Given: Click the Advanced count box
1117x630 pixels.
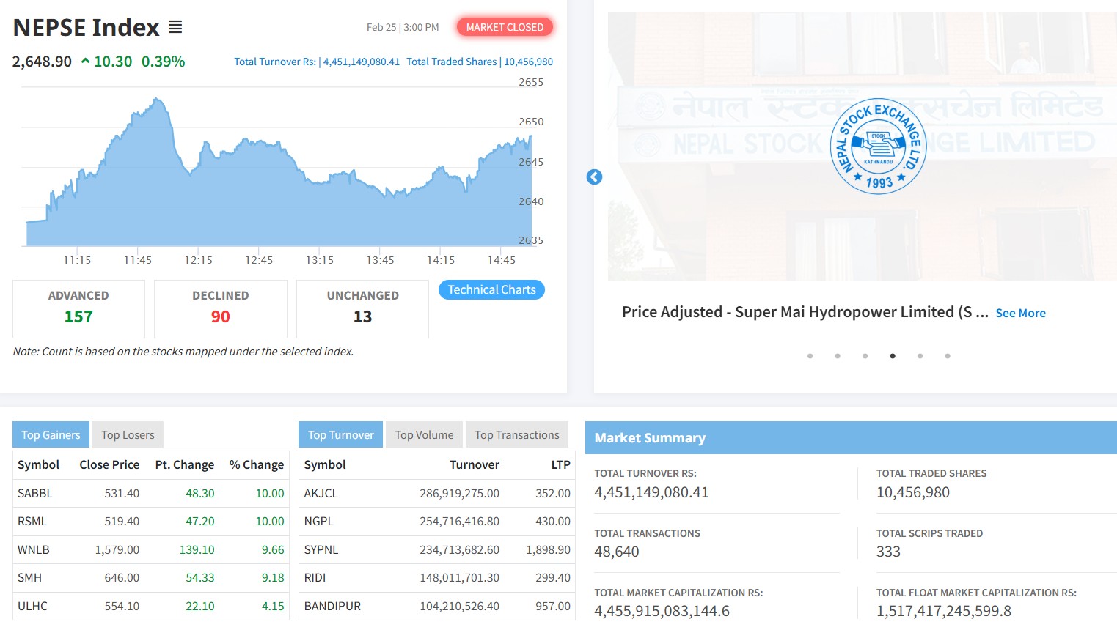Looking at the screenshot, I should click(x=78, y=308).
